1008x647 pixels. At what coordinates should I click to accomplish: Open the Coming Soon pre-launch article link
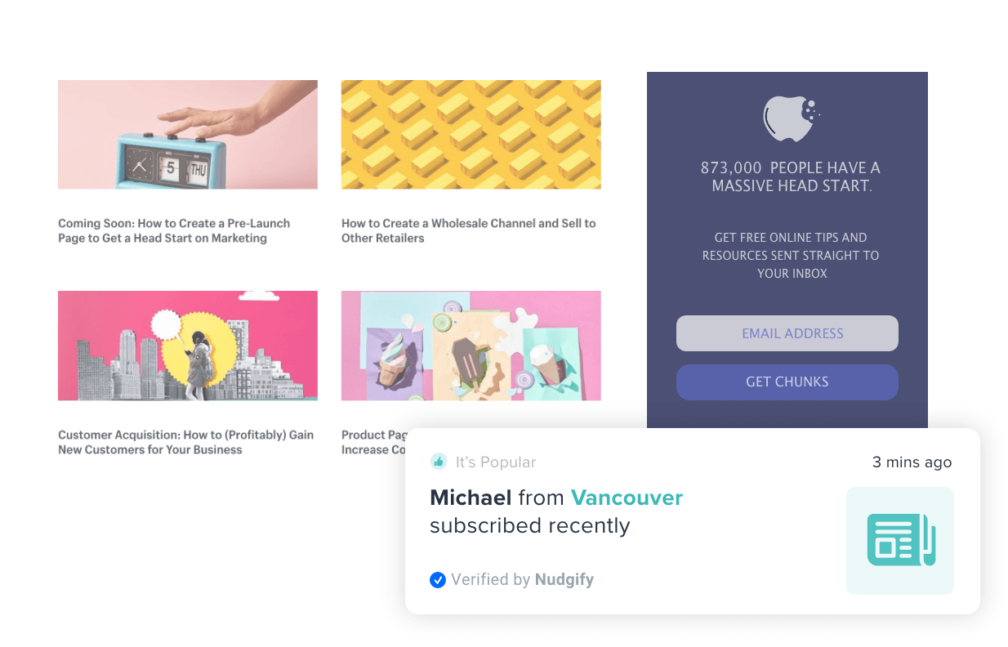[174, 230]
